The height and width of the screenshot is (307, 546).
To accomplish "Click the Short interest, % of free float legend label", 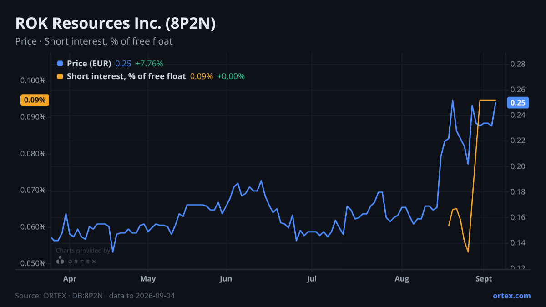I will pos(126,76).
